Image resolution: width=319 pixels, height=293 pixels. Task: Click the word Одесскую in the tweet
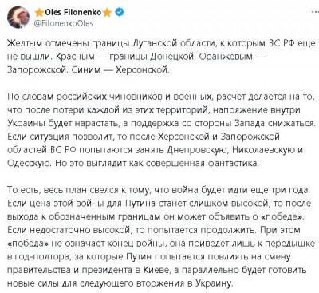28,163
